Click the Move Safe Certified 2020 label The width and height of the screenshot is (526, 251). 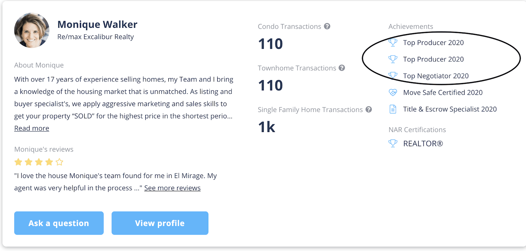click(443, 93)
